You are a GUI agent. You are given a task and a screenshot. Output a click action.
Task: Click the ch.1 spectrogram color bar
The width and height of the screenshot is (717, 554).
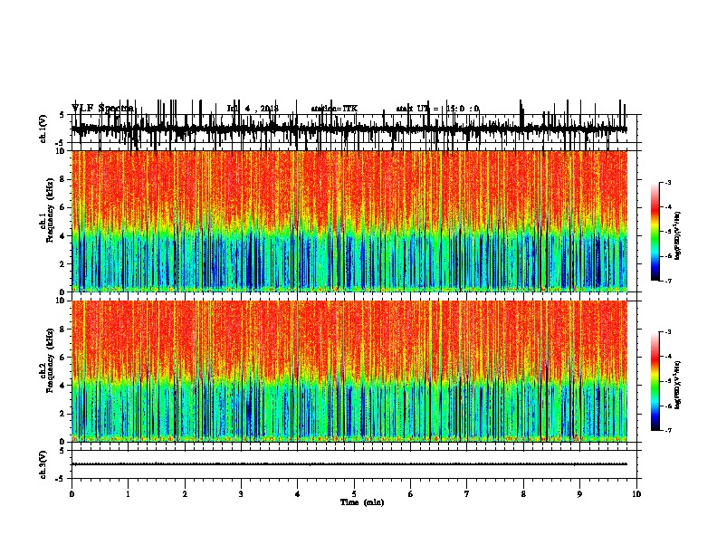tap(655, 232)
